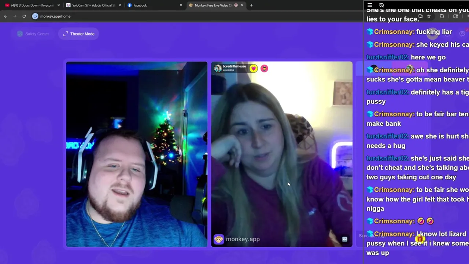Click the install app icon in the address bar
The height and width of the screenshot is (264, 469).
click(x=421, y=16)
